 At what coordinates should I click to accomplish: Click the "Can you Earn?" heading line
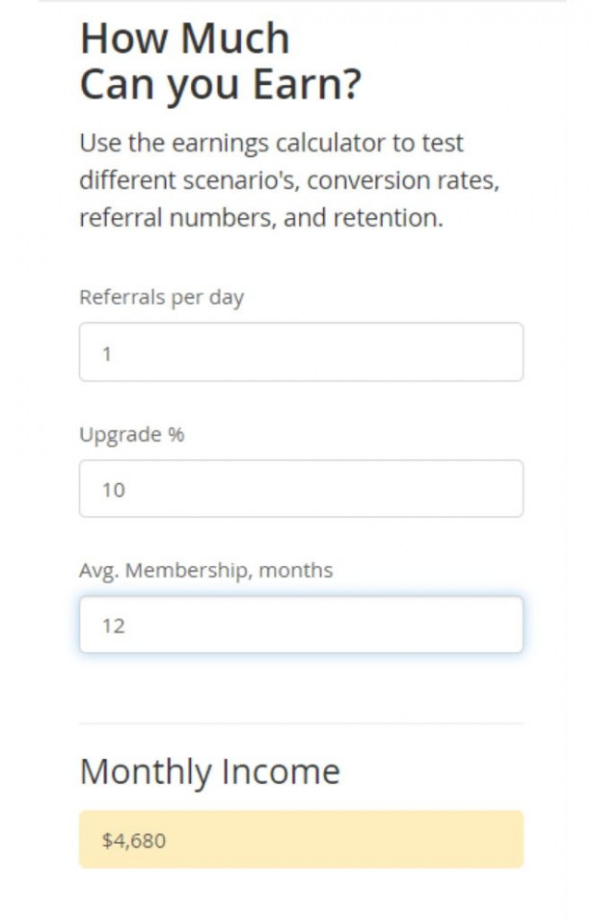tap(220, 85)
